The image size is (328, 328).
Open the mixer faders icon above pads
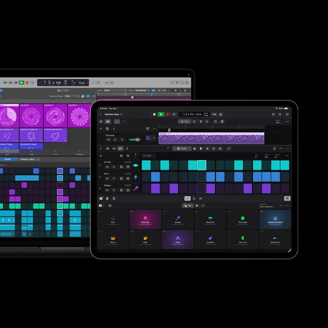[200, 198]
